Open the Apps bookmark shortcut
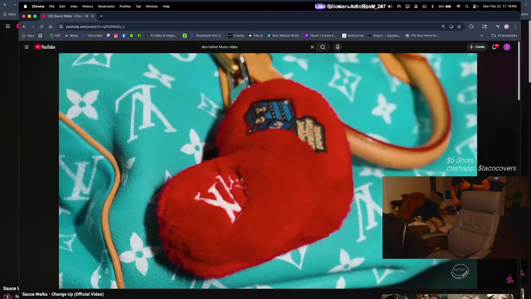Viewport: 531px width, 299px height. [x=28, y=36]
